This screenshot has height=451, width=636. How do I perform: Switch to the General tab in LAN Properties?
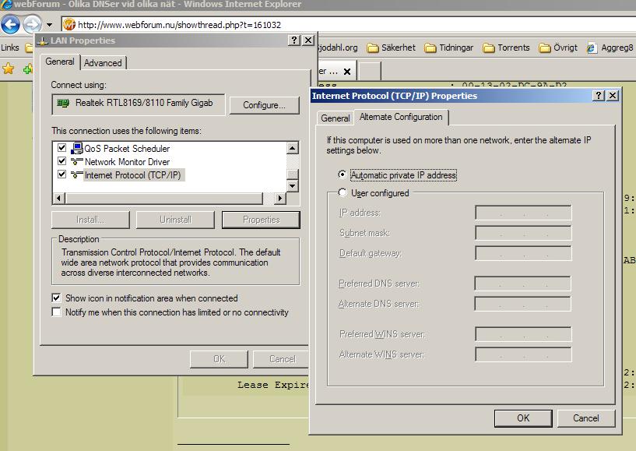60,62
